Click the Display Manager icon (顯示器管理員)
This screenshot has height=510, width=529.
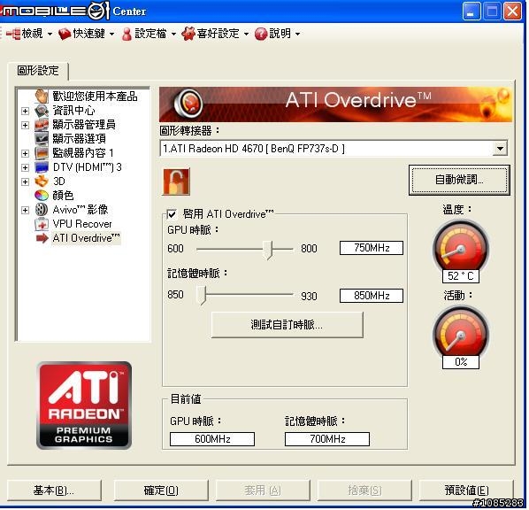click(x=42, y=125)
